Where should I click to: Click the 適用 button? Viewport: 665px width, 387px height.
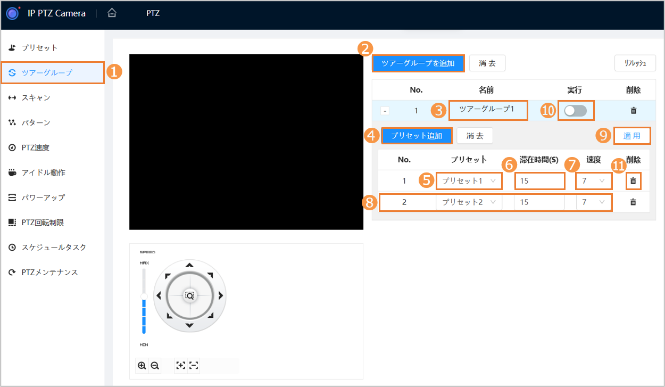[x=632, y=136]
